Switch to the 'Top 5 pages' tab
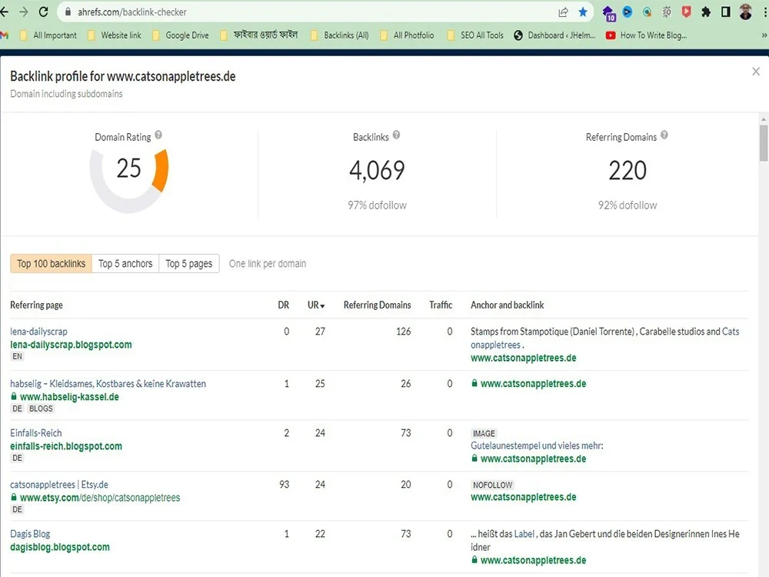This screenshot has height=577, width=769. (189, 263)
